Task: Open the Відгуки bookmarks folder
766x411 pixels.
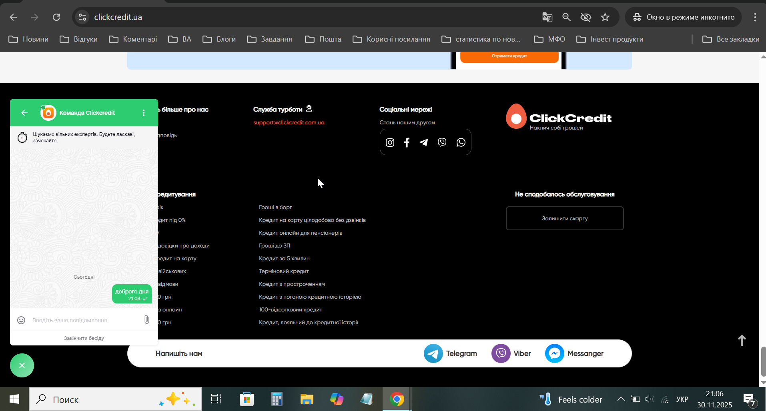Action: pyautogui.click(x=78, y=39)
